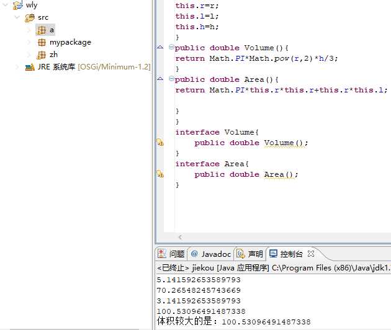Click override marker beside Area() method
This screenshot has height=330, width=391.
(160, 79)
